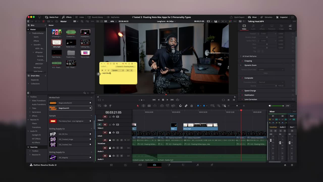Open the Effects panel button
This screenshot has width=323, height=182.
[67, 17]
